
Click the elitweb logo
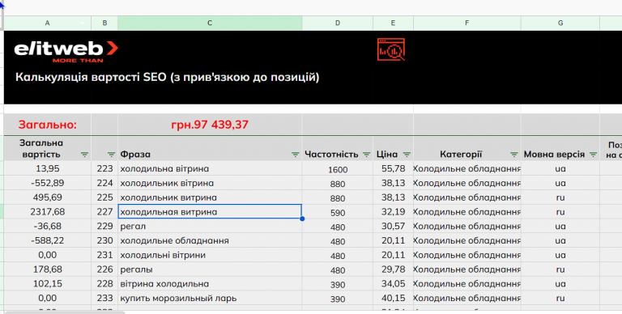[66, 52]
